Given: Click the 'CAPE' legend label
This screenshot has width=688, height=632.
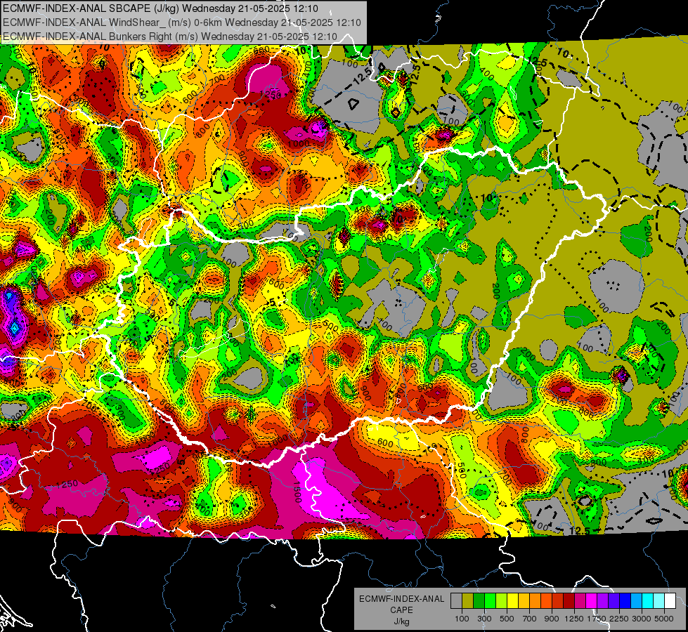Looking at the screenshot, I should tap(401, 610).
